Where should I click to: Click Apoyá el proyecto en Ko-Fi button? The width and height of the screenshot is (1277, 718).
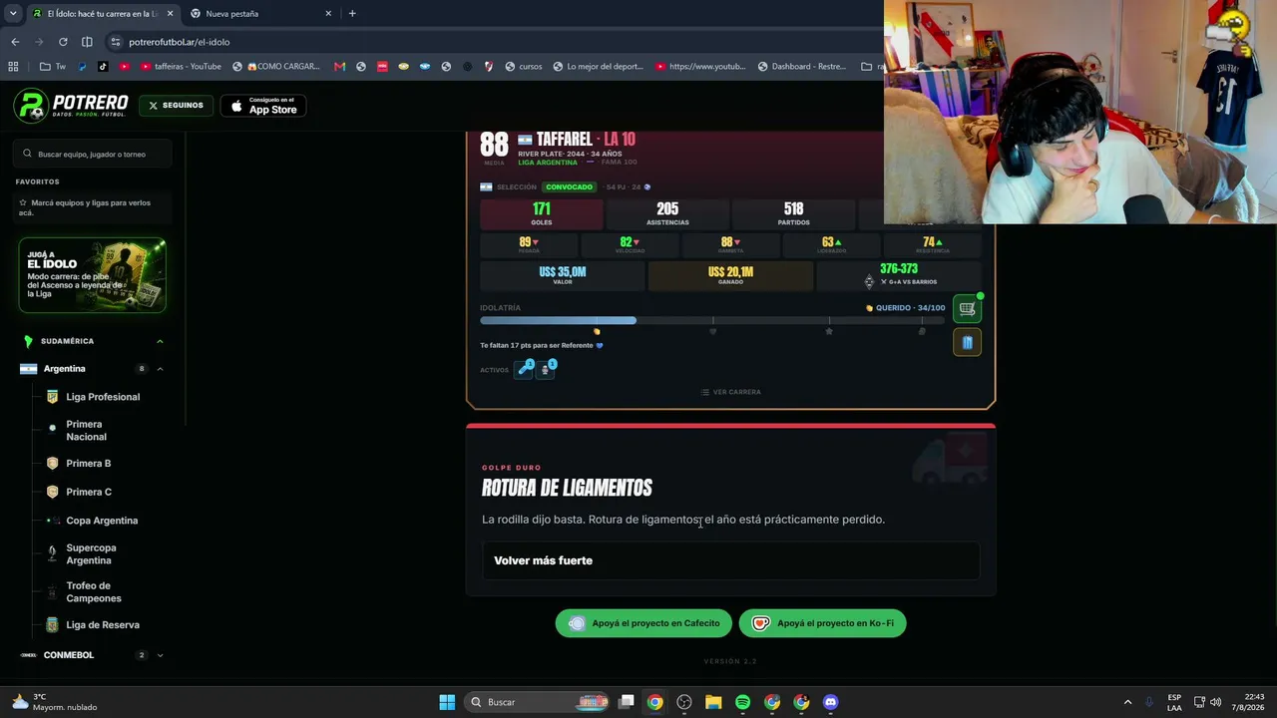pyautogui.click(x=823, y=623)
